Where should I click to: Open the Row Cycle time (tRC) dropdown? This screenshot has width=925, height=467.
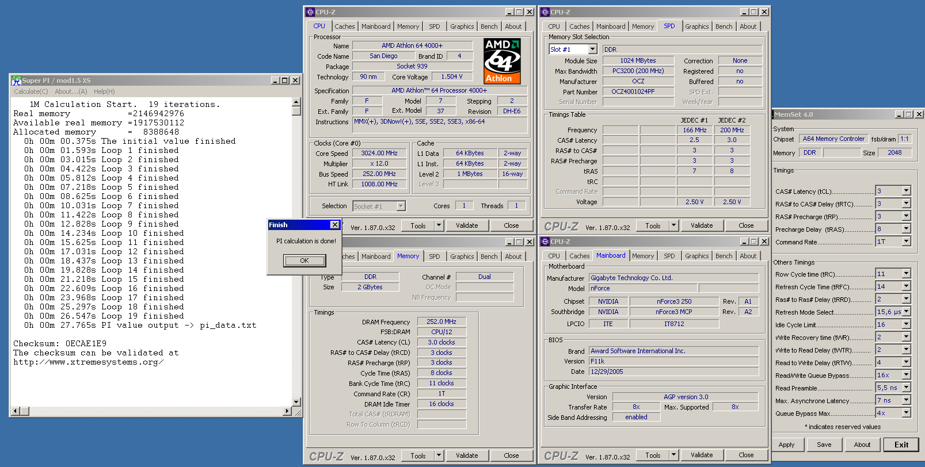906,274
